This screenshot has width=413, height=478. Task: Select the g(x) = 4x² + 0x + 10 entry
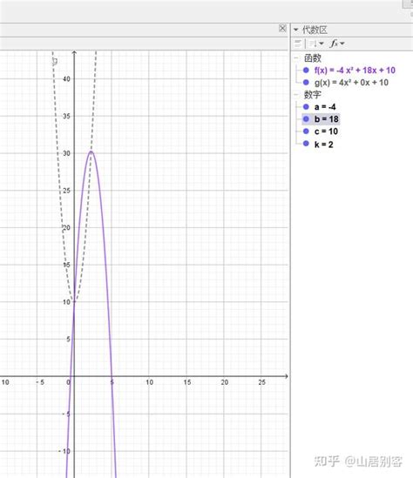tap(351, 83)
